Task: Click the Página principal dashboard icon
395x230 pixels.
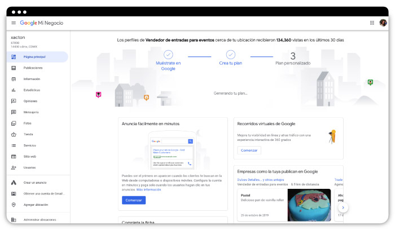Action: [x=14, y=57]
